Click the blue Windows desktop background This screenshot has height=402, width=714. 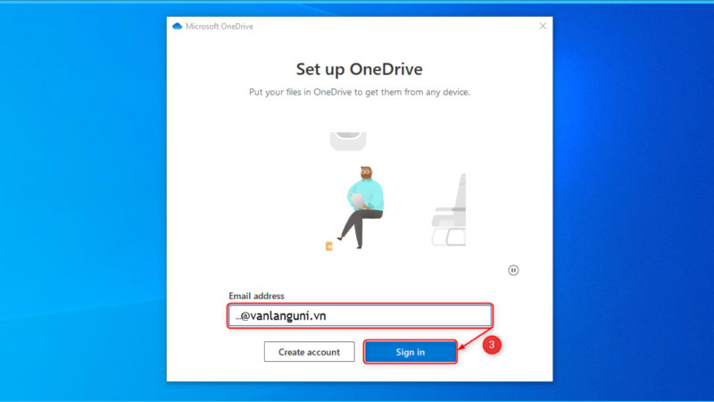pos(82,205)
